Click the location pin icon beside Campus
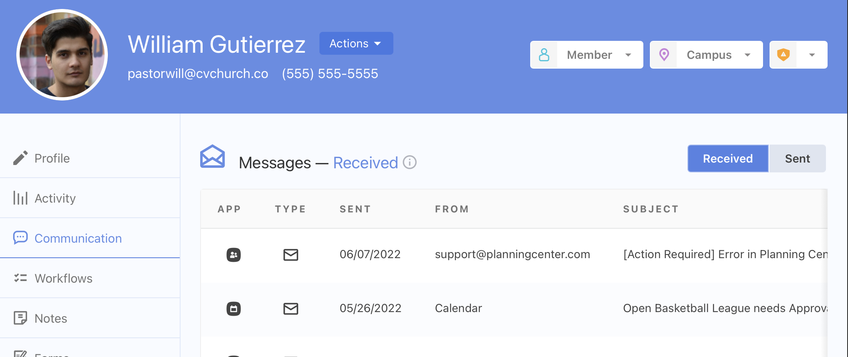 [x=664, y=55]
